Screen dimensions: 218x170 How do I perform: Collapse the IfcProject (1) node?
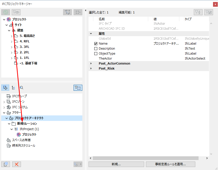coord(12,129)
